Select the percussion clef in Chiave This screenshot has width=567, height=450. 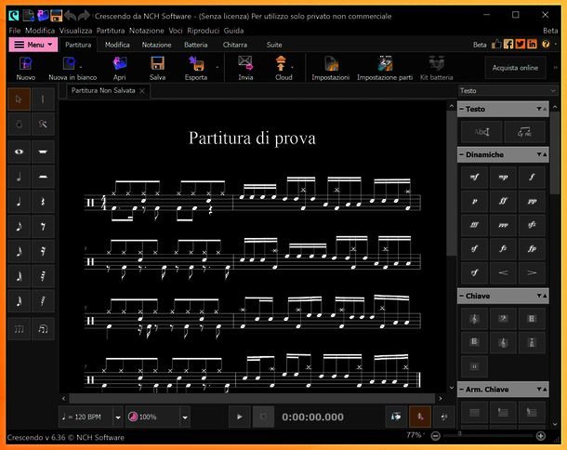click(x=474, y=366)
